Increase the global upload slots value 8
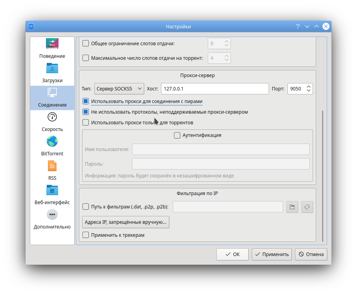The height and width of the screenshot is (295, 357). pyautogui.click(x=227, y=41)
